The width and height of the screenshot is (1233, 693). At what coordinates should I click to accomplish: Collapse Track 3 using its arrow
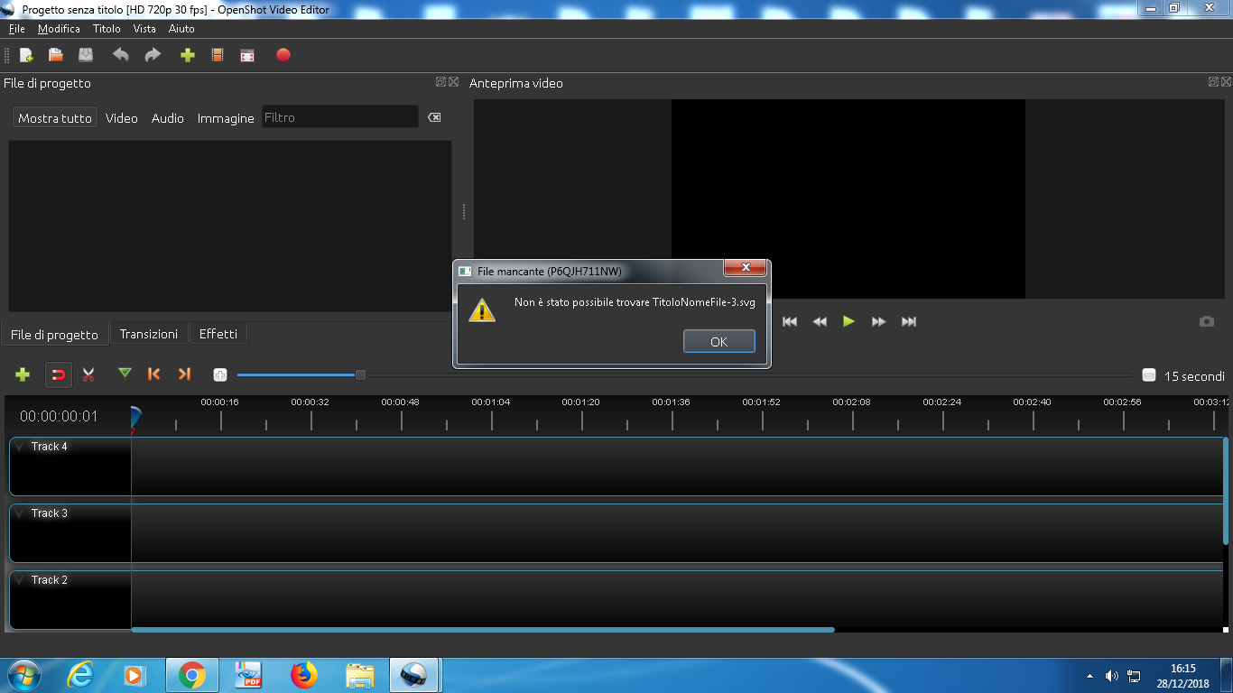coord(20,513)
